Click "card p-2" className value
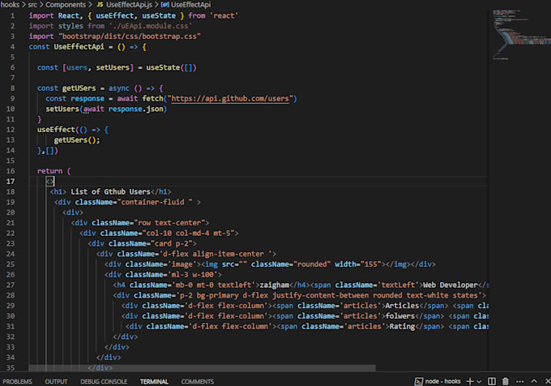The height and width of the screenshot is (386, 551). 172,243
